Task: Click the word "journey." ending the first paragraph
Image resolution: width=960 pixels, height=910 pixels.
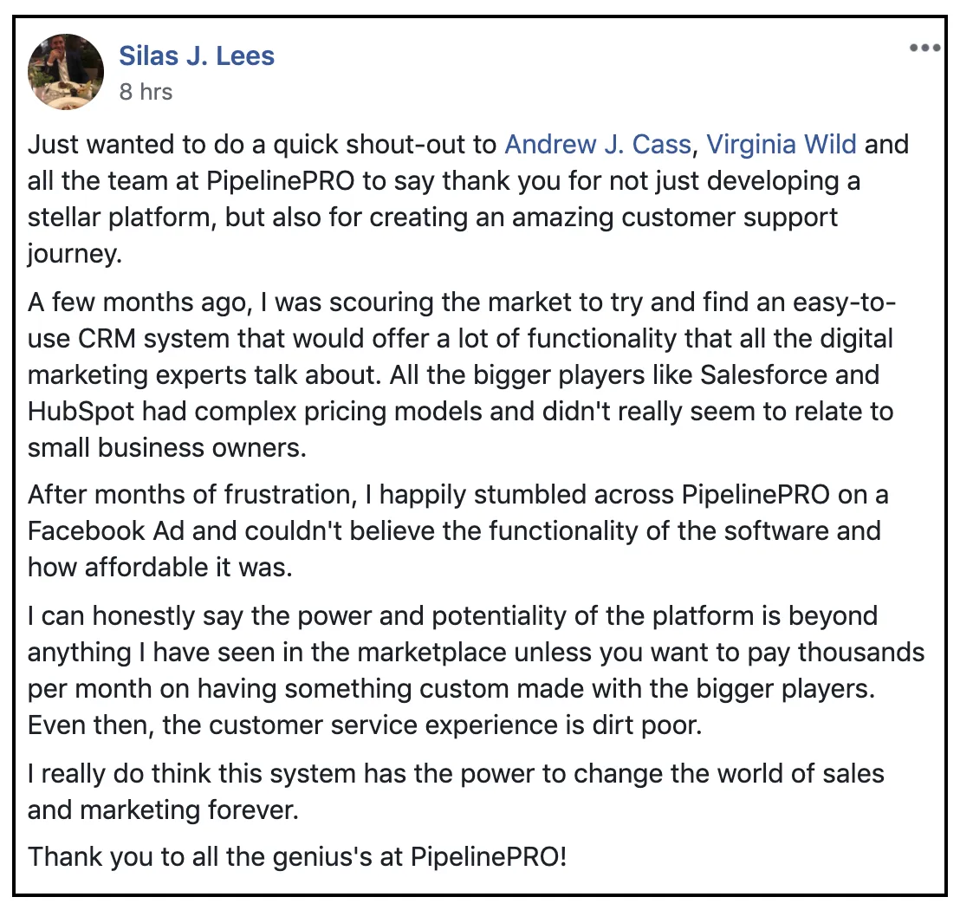Action: tap(75, 254)
